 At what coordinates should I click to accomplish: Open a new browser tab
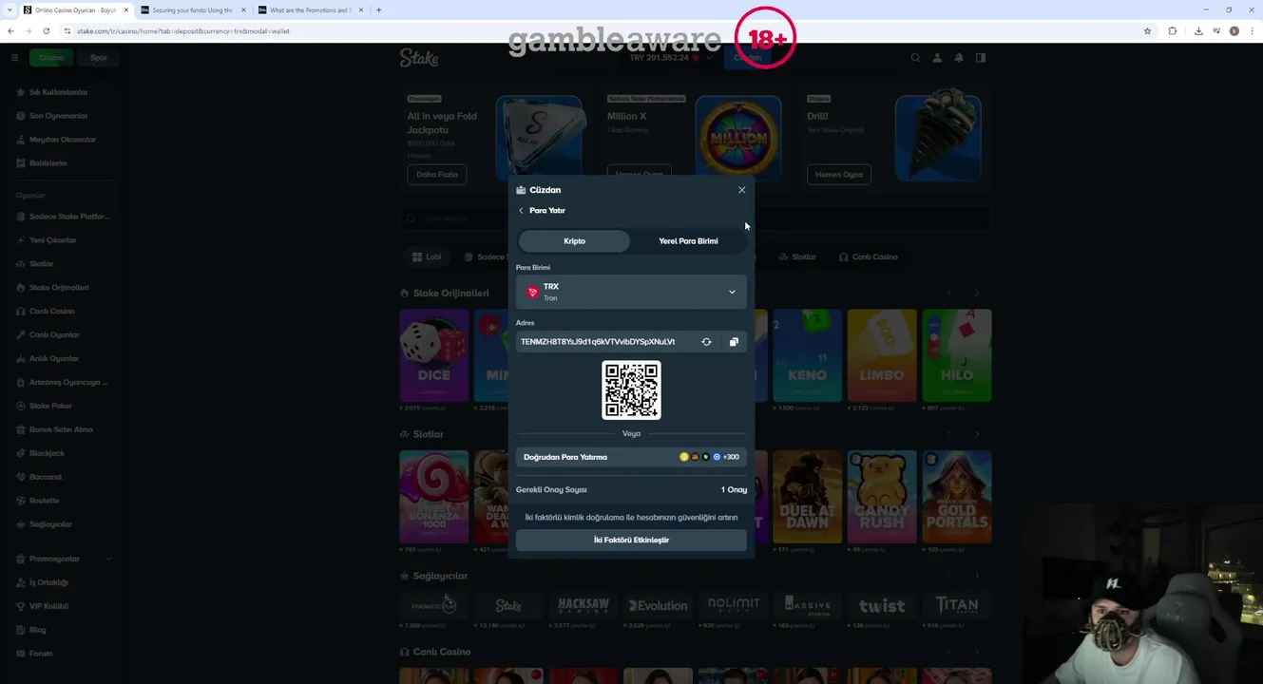click(x=378, y=10)
